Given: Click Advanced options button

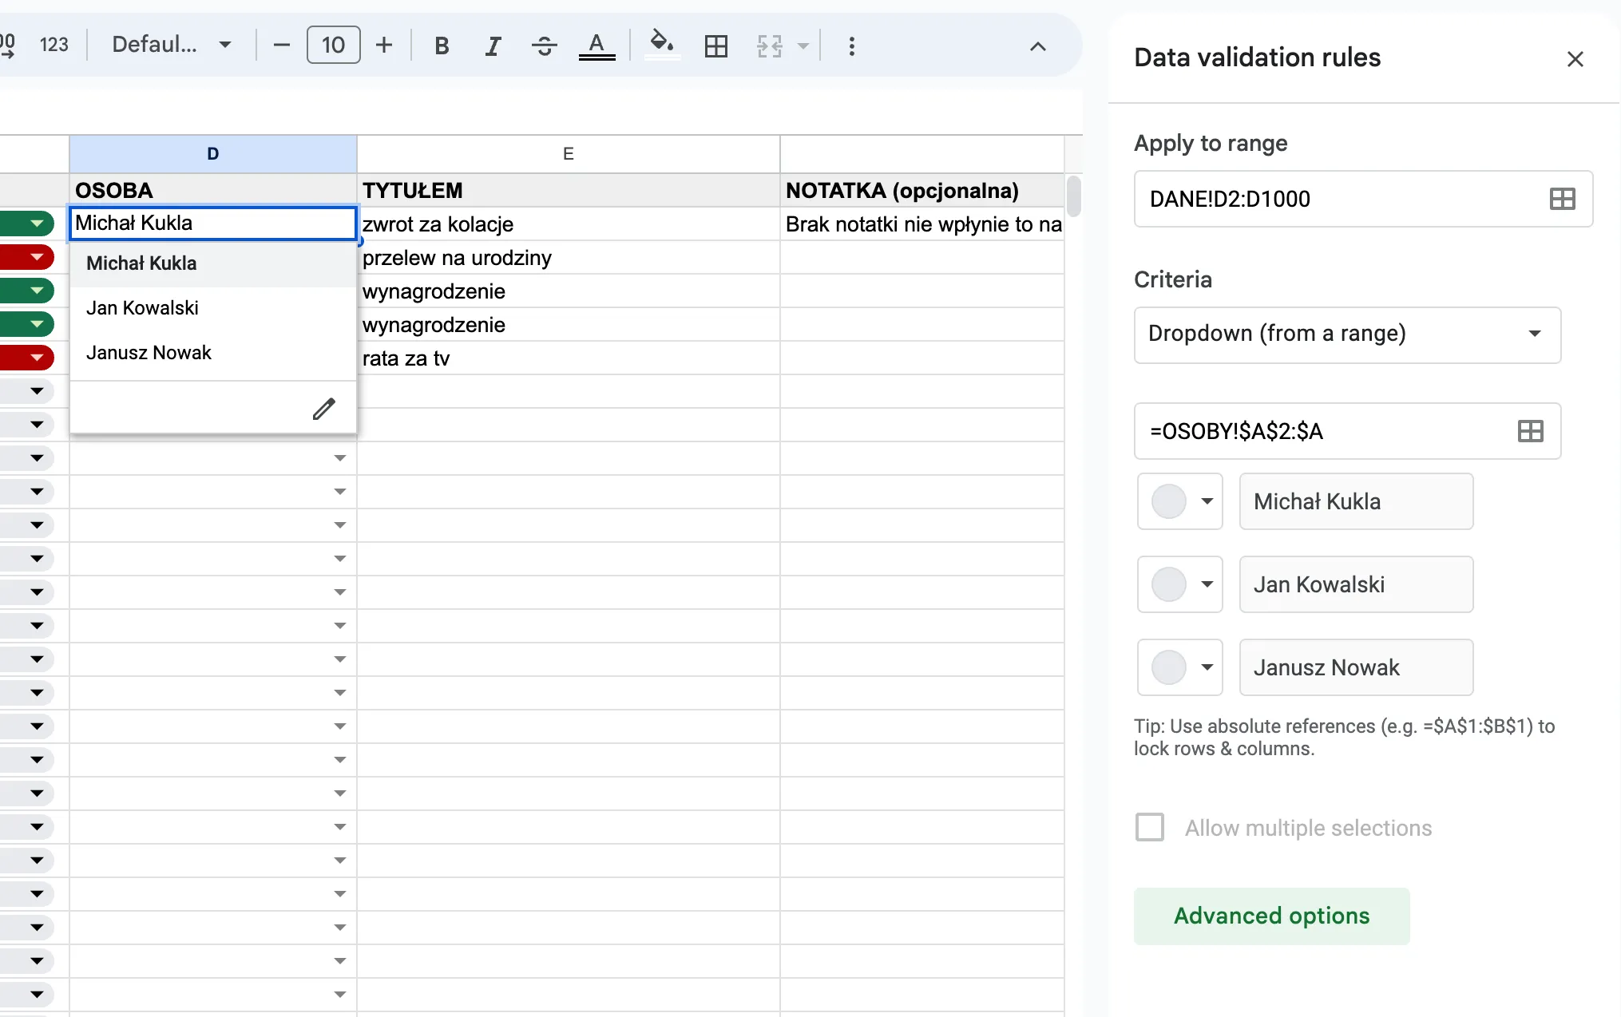Looking at the screenshot, I should [1272, 914].
